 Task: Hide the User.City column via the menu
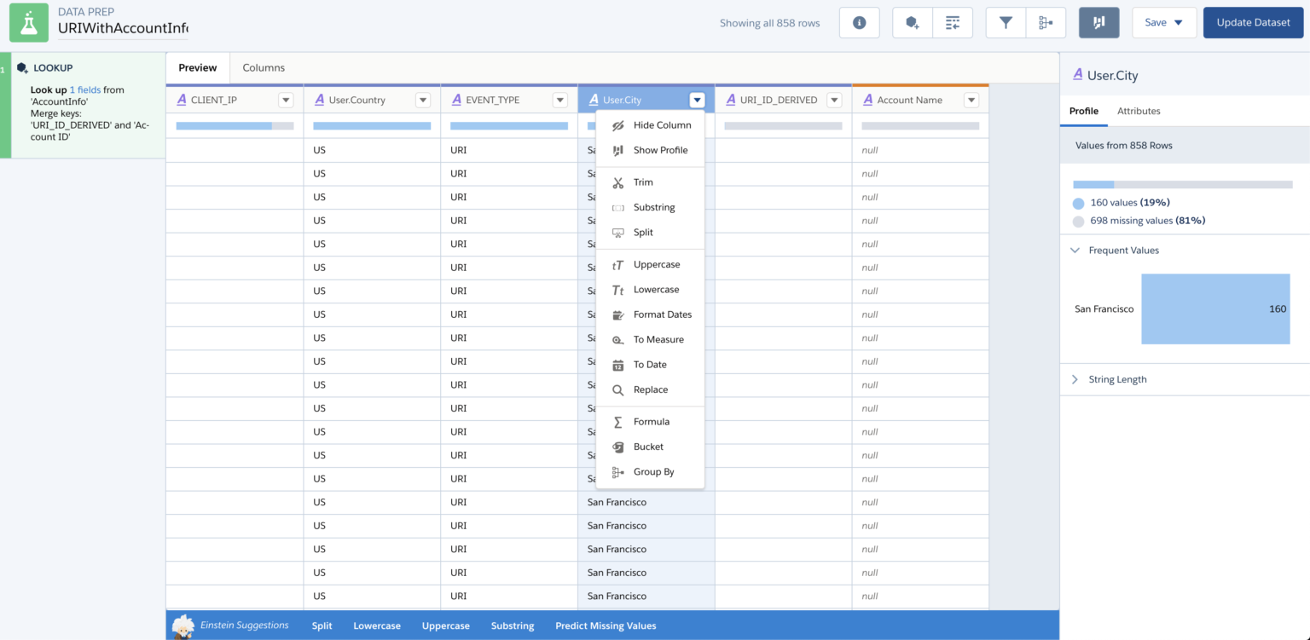(x=663, y=124)
